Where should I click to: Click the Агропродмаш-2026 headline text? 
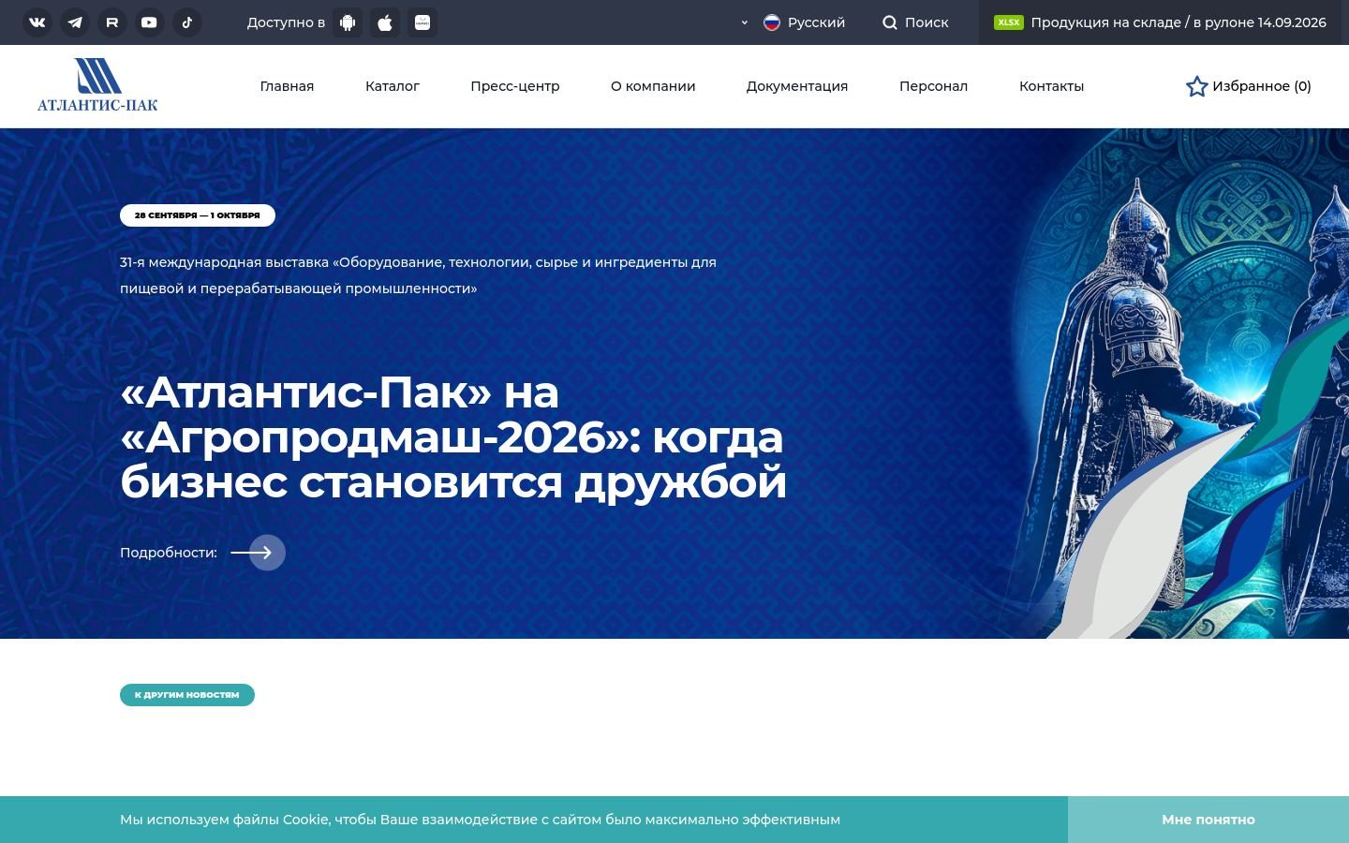click(453, 437)
